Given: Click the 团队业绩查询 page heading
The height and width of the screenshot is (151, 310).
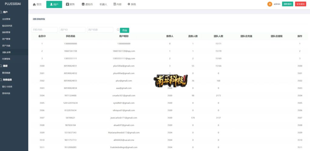Looking at the screenshot, I should (x=39, y=19).
